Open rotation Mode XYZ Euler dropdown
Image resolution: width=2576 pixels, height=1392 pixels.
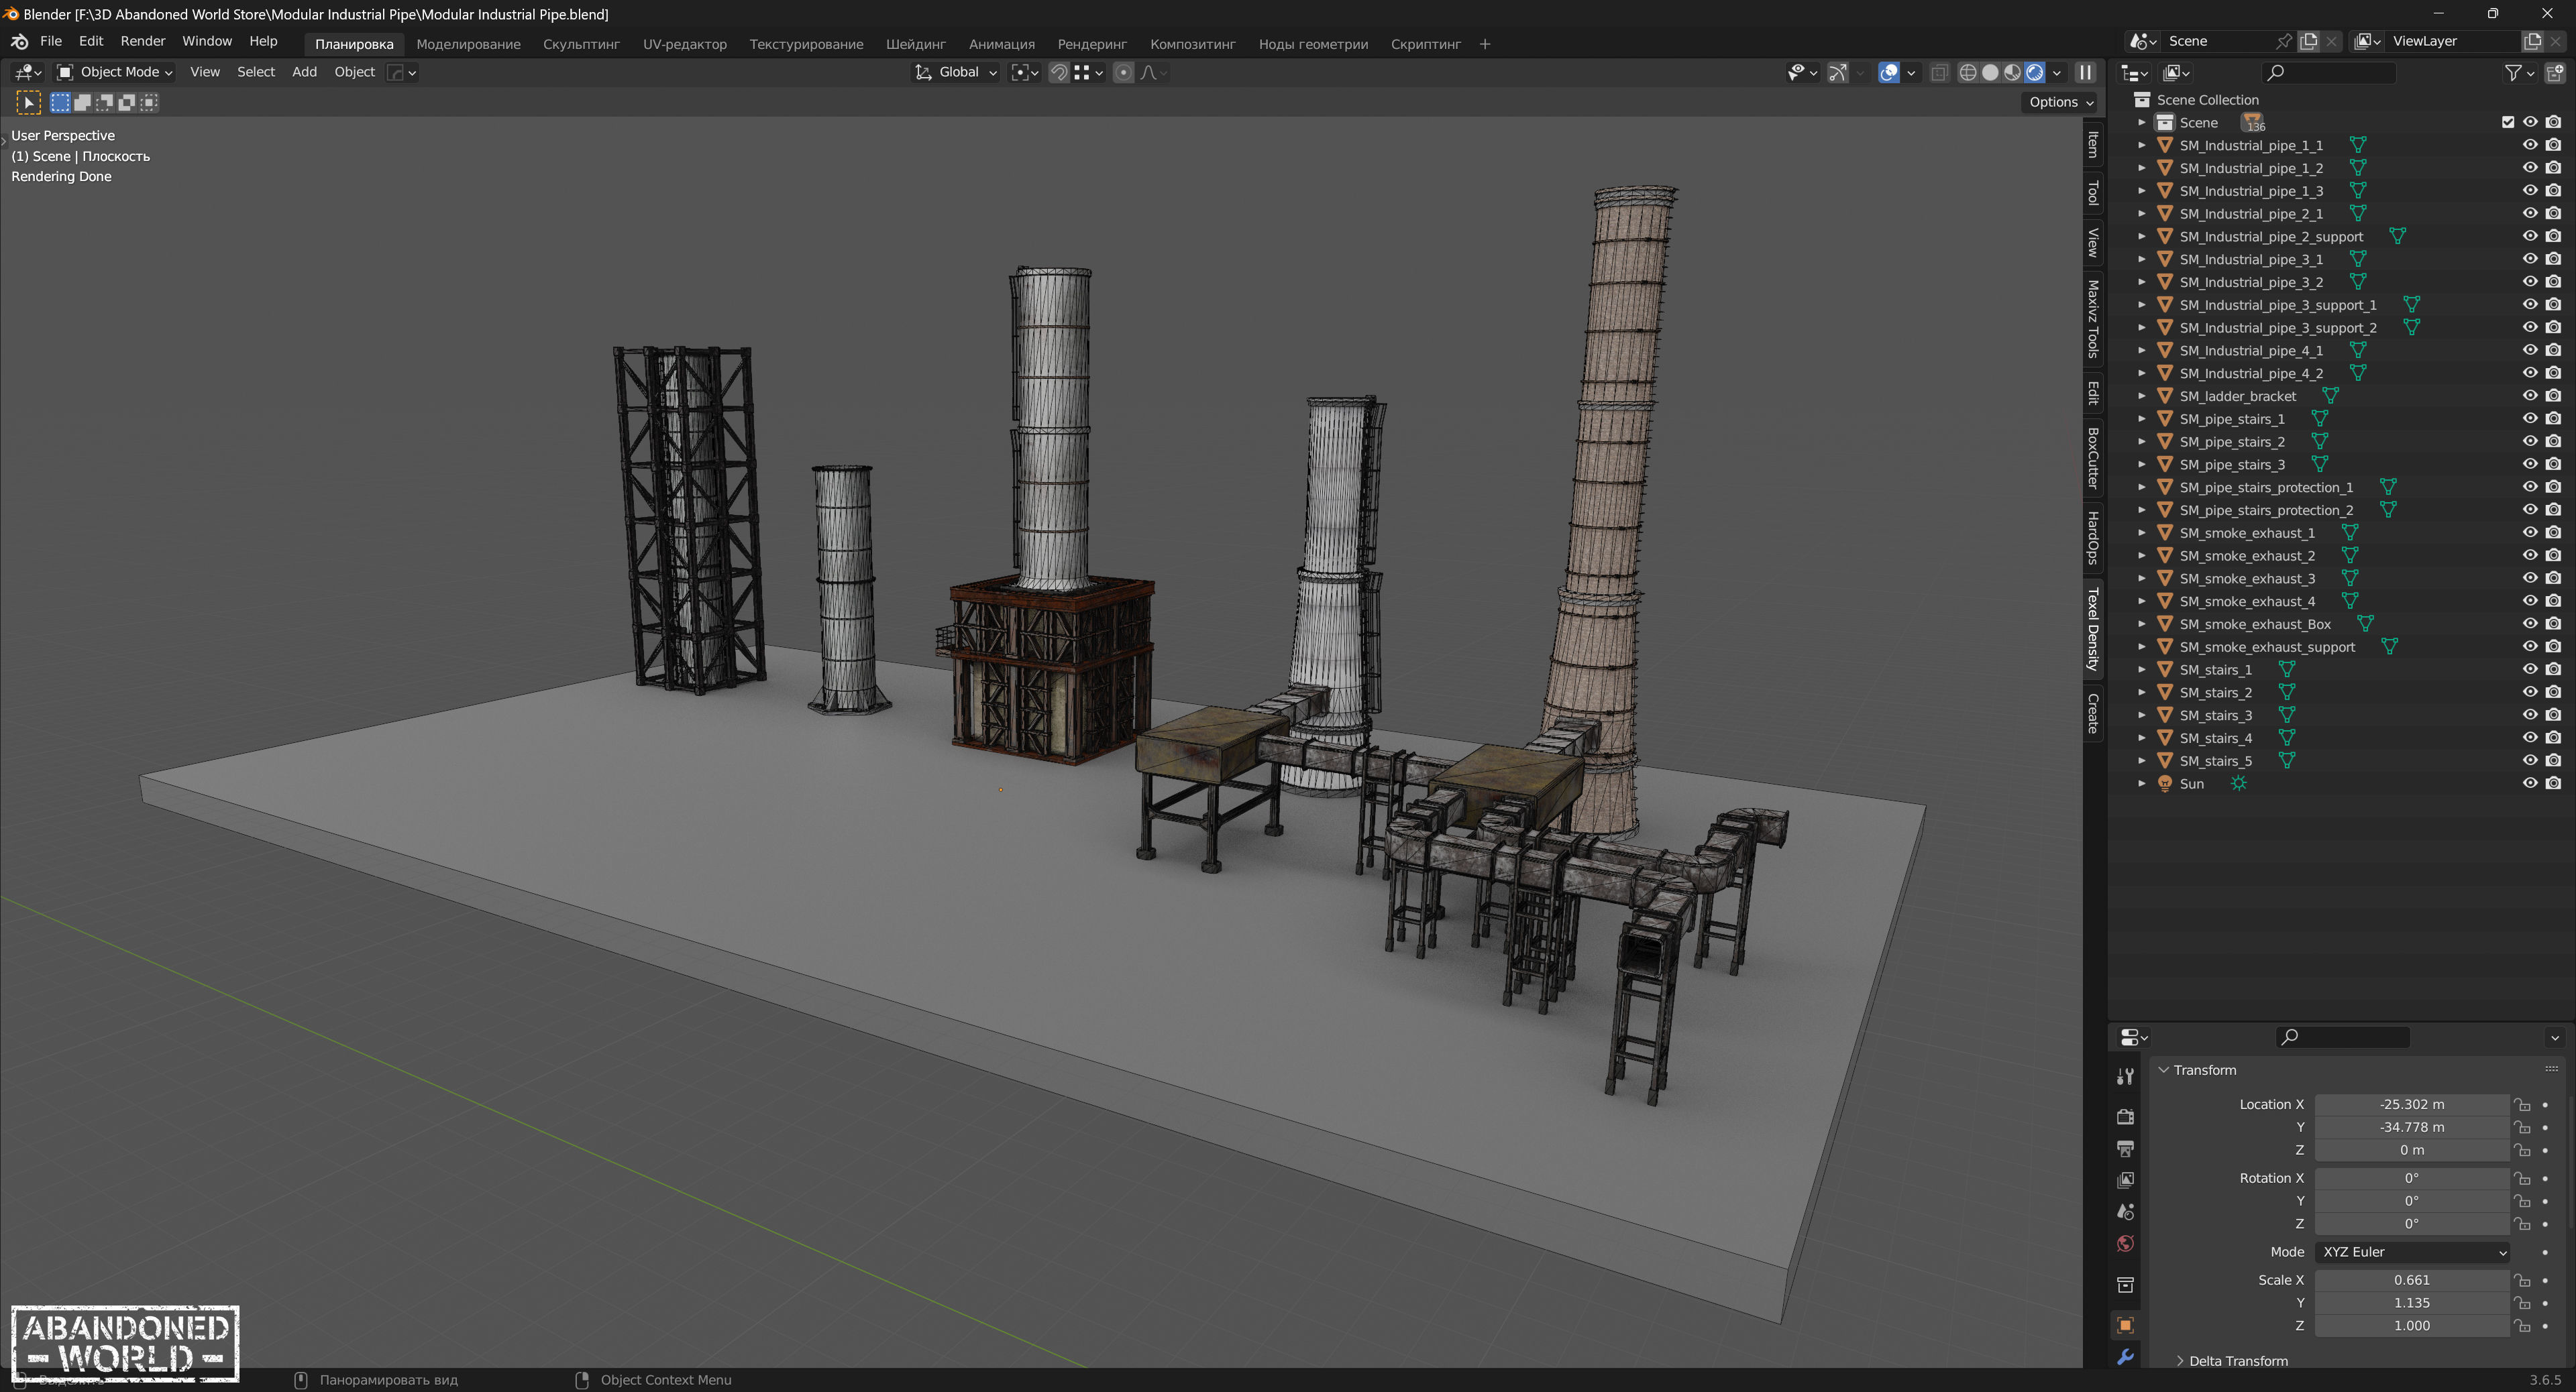click(2413, 1252)
